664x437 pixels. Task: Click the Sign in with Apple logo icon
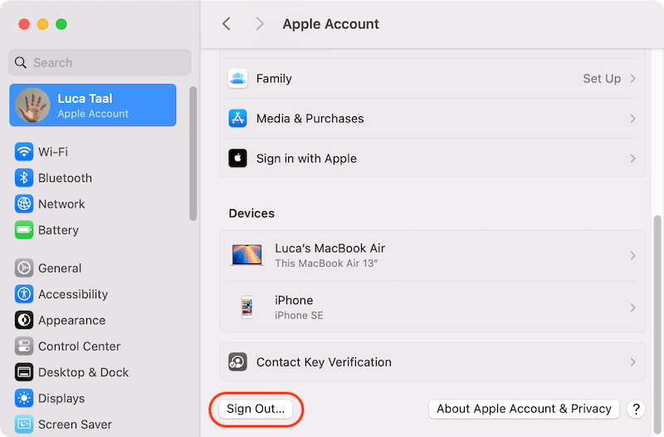coord(237,159)
